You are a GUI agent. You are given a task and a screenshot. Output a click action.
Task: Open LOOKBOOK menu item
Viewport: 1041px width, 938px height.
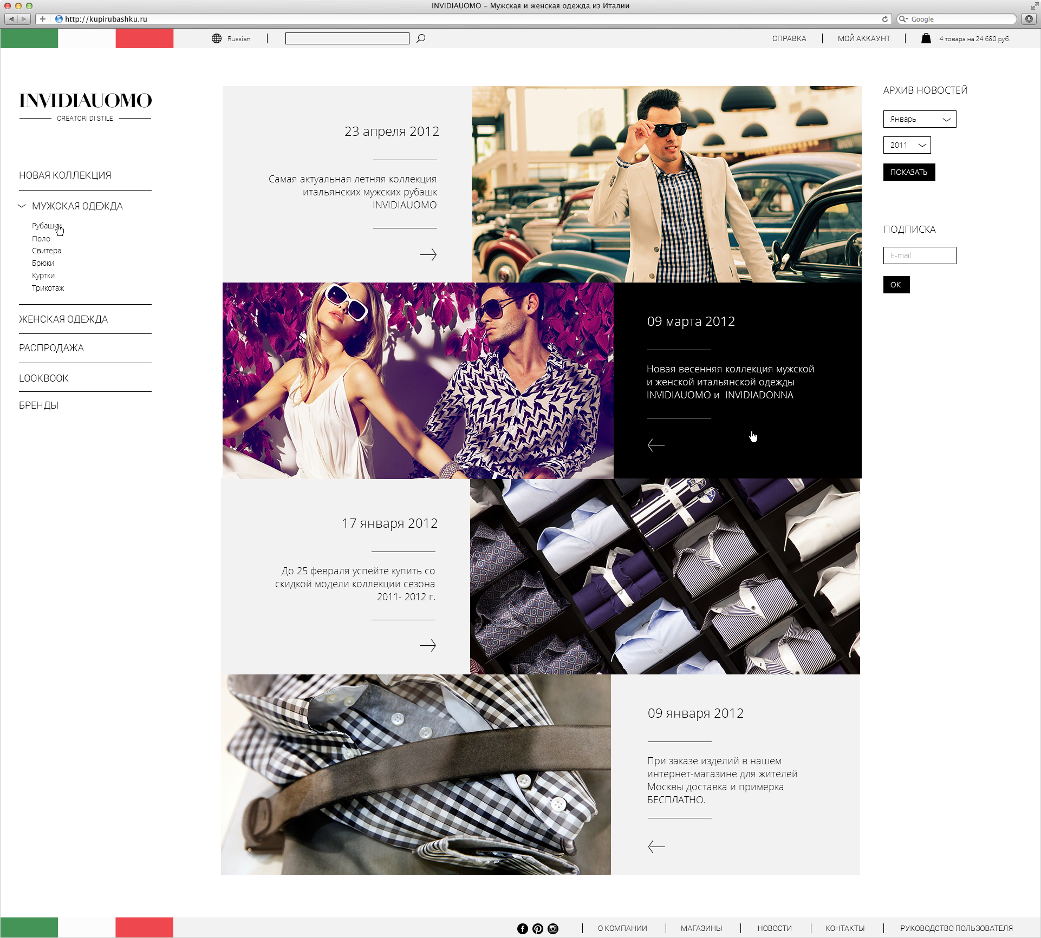pos(44,378)
